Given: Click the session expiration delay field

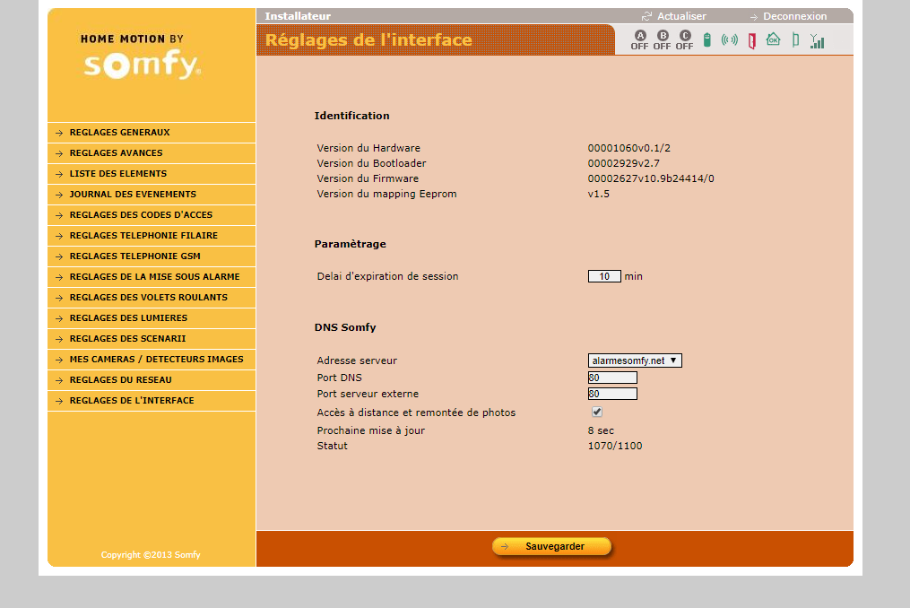Looking at the screenshot, I should tap(604, 276).
